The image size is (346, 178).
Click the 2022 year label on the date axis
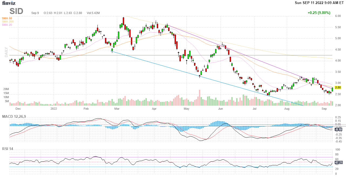click(54, 109)
